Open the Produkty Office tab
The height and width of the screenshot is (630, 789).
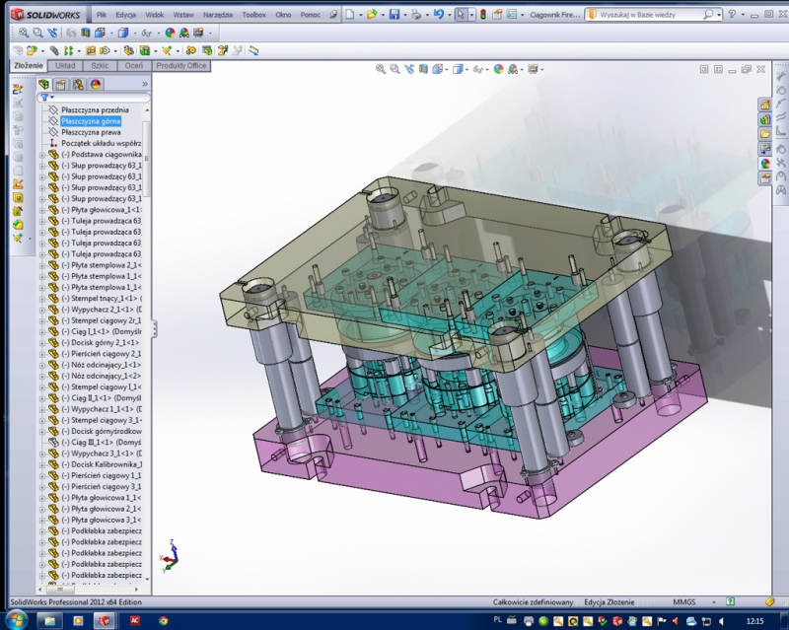(181, 65)
